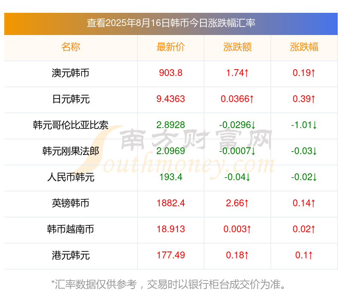The width and height of the screenshot is (342, 298).
Task: Click the change amount 0.003↑
Action: pos(237,229)
